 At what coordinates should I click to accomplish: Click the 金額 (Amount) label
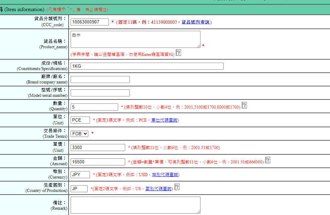(59, 161)
